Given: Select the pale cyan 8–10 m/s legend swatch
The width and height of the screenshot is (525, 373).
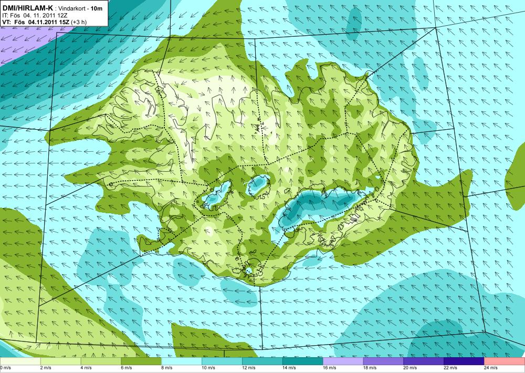Looking at the screenshot, I should [x=182, y=361].
